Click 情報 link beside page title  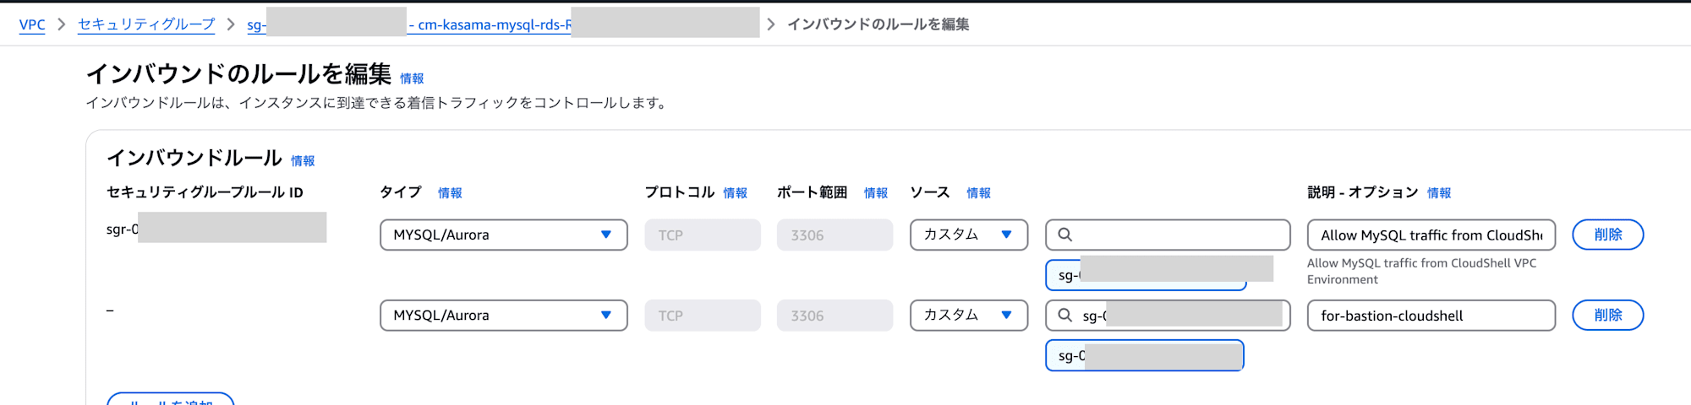(412, 78)
